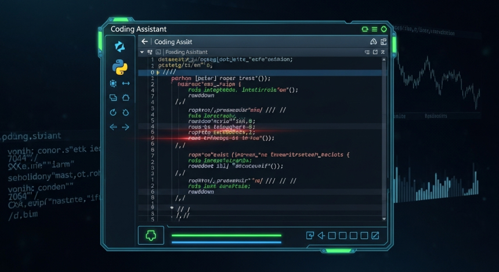The height and width of the screenshot is (272, 499).
Task: Collapse the Fosding Asistant panel triangle
Action: 143,52
